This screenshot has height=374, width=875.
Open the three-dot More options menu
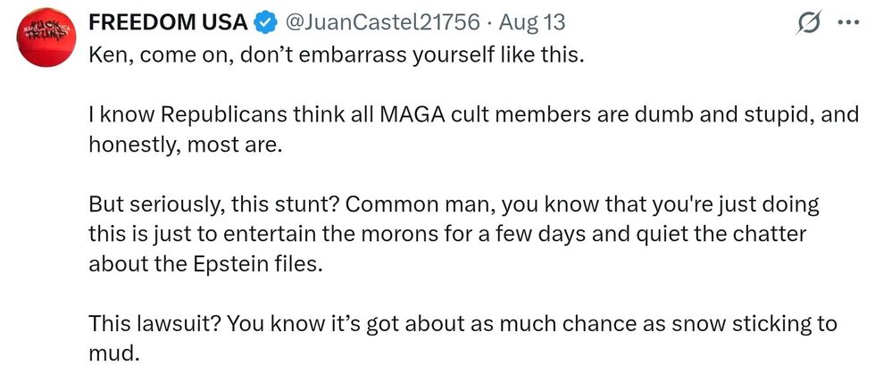pyautogui.click(x=847, y=23)
